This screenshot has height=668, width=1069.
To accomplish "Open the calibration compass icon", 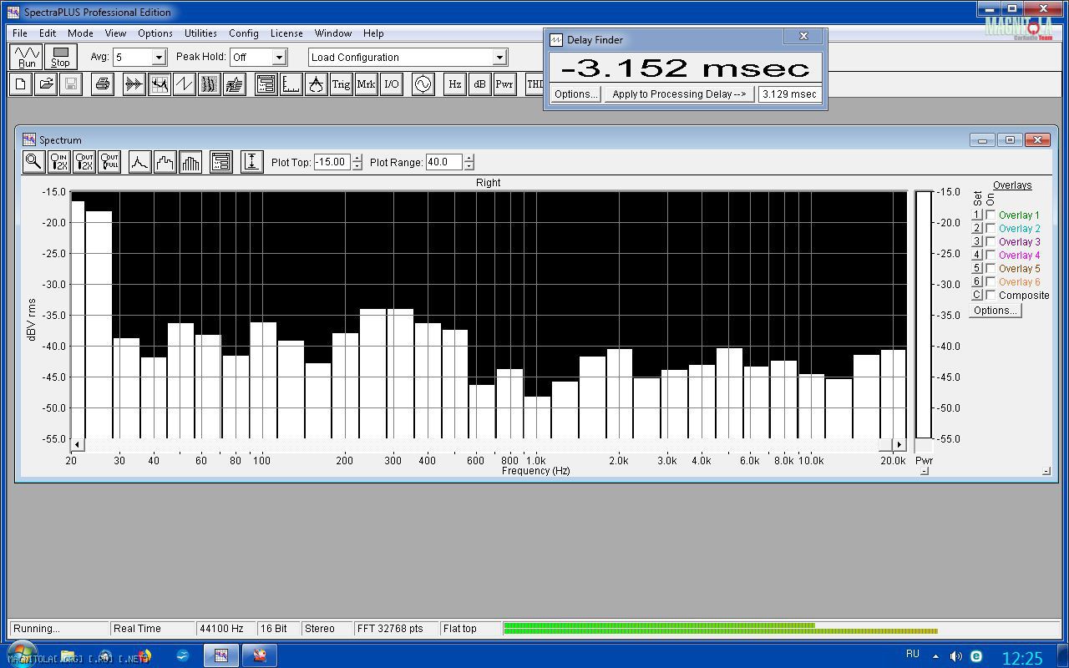I will click(317, 84).
